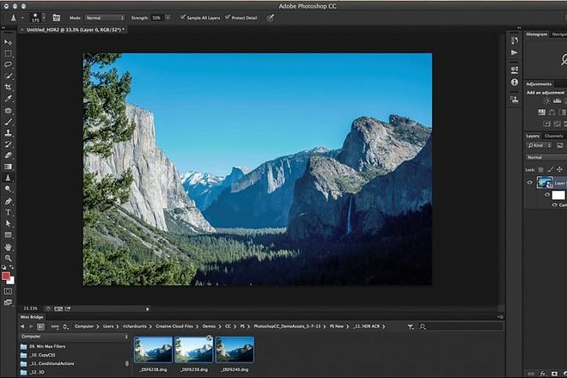The width and height of the screenshot is (567, 378).
Task: Select the Pen tool
Action: pos(8,201)
